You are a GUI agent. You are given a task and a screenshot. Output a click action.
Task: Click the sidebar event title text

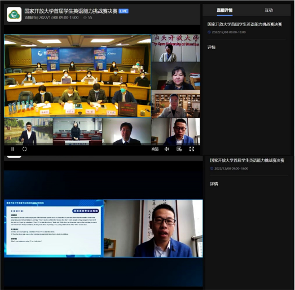(x=245, y=24)
